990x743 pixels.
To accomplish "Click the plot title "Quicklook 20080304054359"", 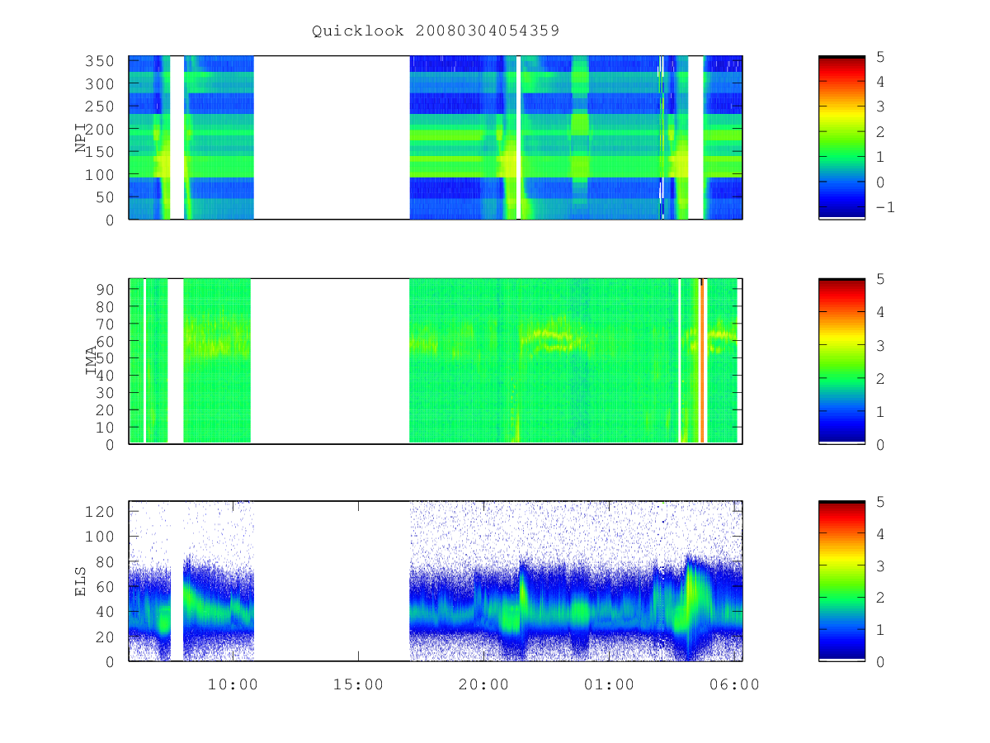I will [x=436, y=31].
